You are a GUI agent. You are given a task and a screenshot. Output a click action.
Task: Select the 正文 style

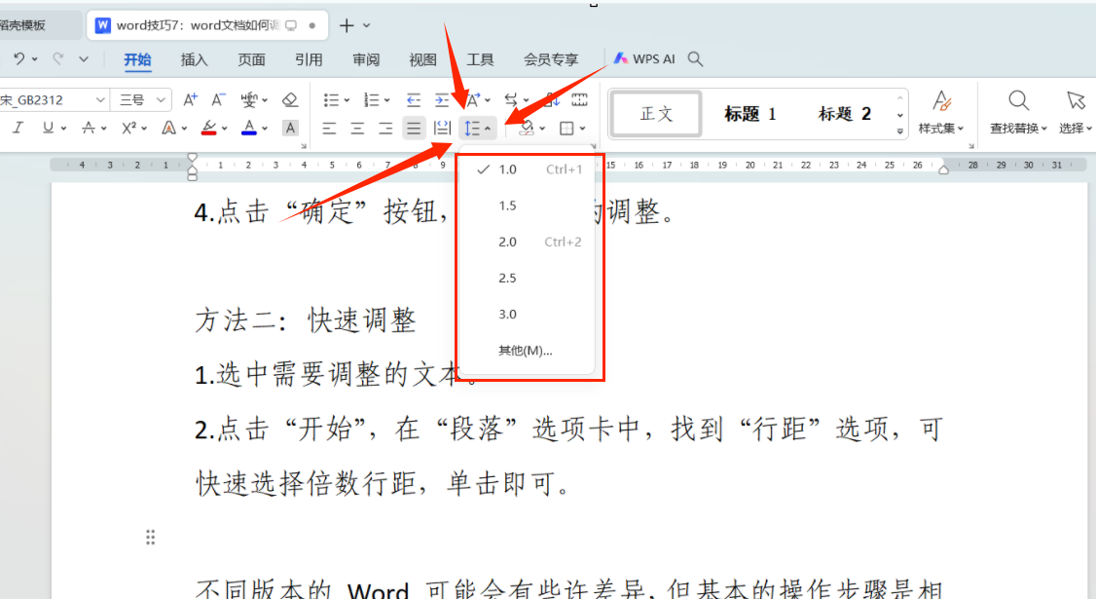pyautogui.click(x=656, y=113)
